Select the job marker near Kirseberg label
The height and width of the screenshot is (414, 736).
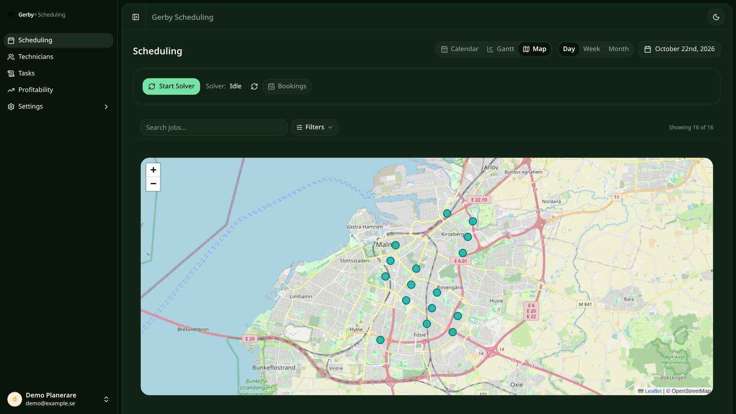point(468,237)
